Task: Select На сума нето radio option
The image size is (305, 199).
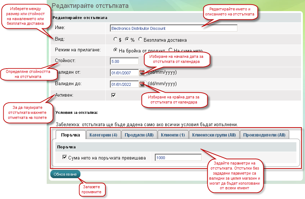Action: 170,51
